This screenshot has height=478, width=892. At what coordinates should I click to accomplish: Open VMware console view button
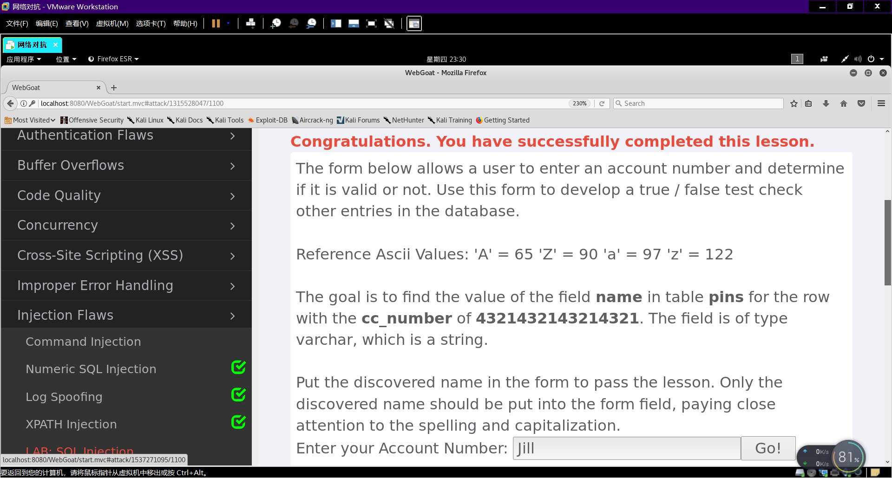tap(414, 23)
